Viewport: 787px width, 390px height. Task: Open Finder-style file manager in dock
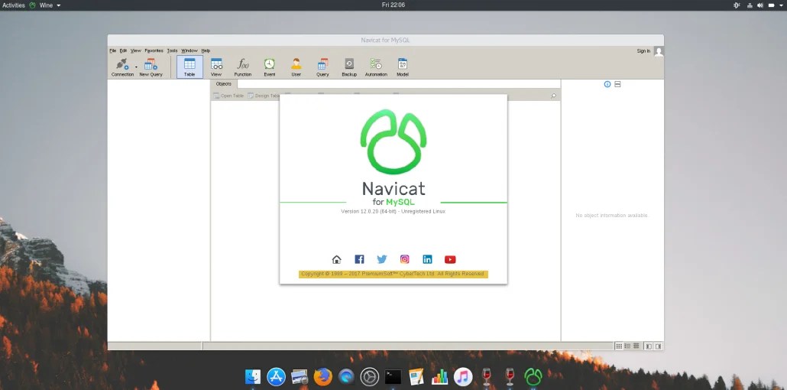pyautogui.click(x=252, y=376)
